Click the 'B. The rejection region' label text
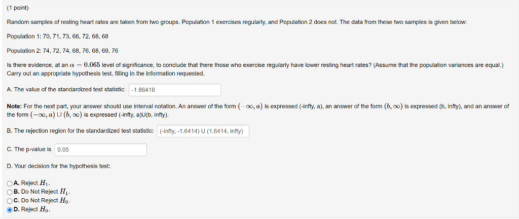Viewport: 519px width, 219px height. click(x=80, y=131)
